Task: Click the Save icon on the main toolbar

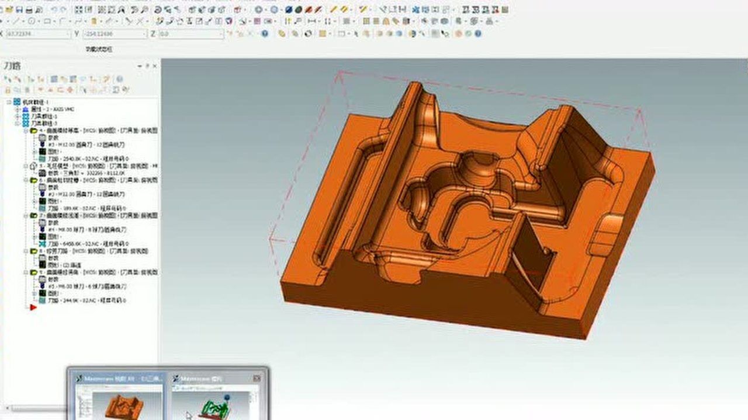Action: tap(19, 9)
